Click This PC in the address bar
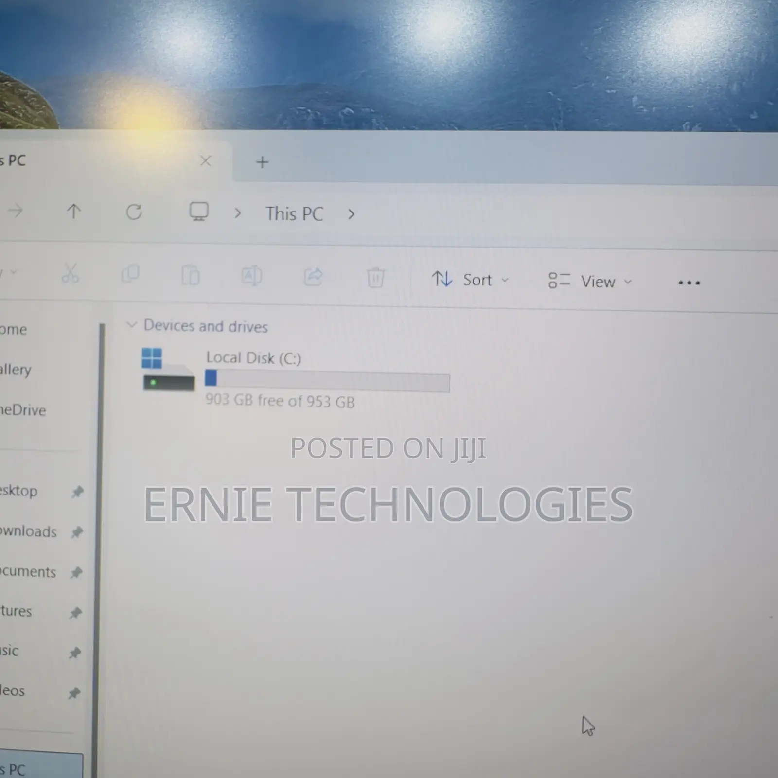This screenshot has height=778, width=778. coord(294,213)
